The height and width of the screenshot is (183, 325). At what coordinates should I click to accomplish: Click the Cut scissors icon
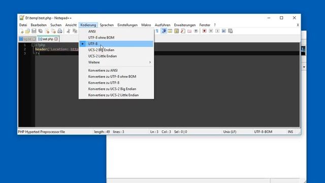tap(69, 31)
